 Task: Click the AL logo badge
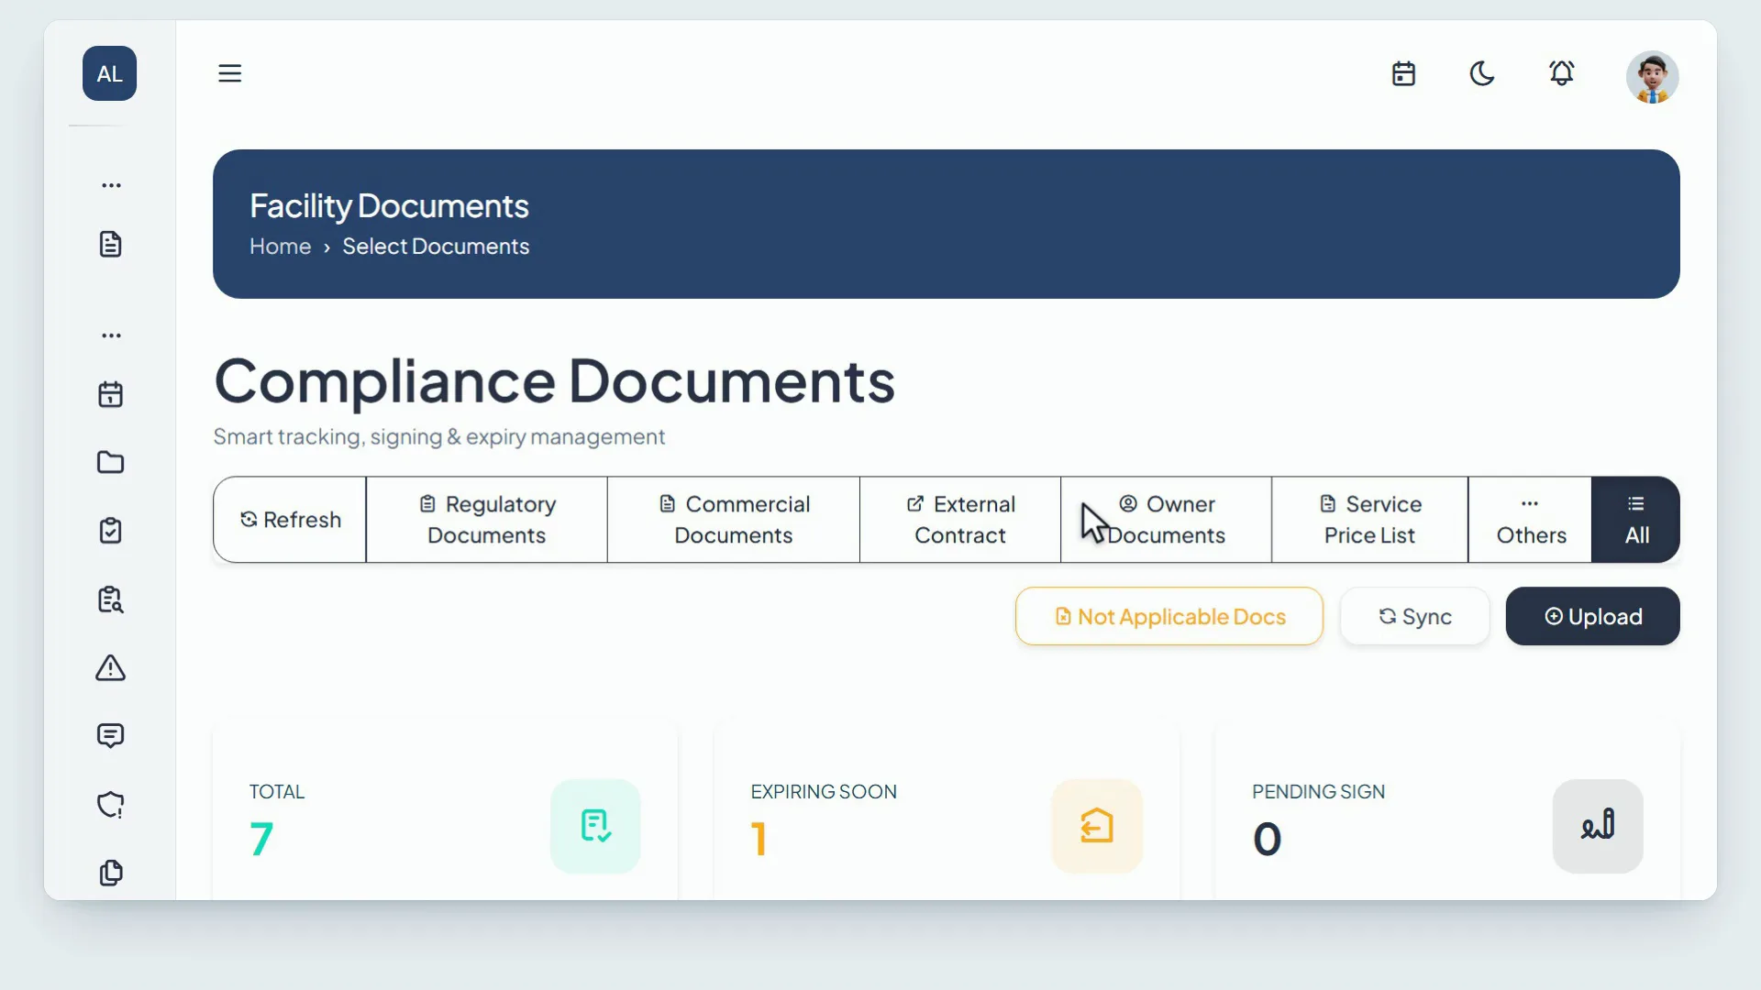tap(110, 73)
